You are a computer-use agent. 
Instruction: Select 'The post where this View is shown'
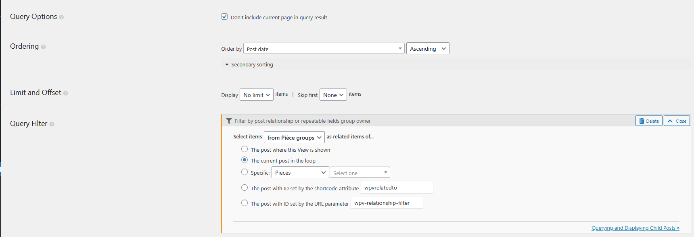245,149
